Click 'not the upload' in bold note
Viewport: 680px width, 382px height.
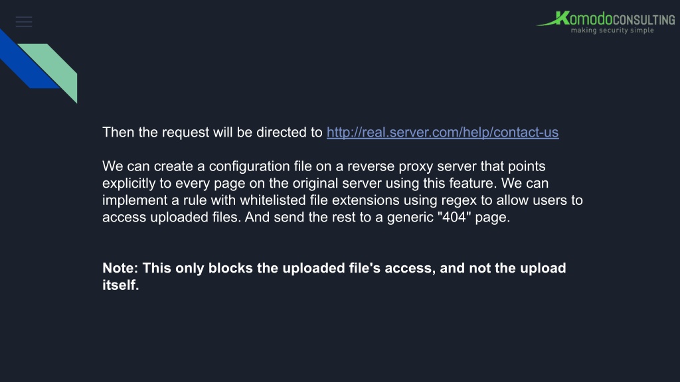coord(517,268)
